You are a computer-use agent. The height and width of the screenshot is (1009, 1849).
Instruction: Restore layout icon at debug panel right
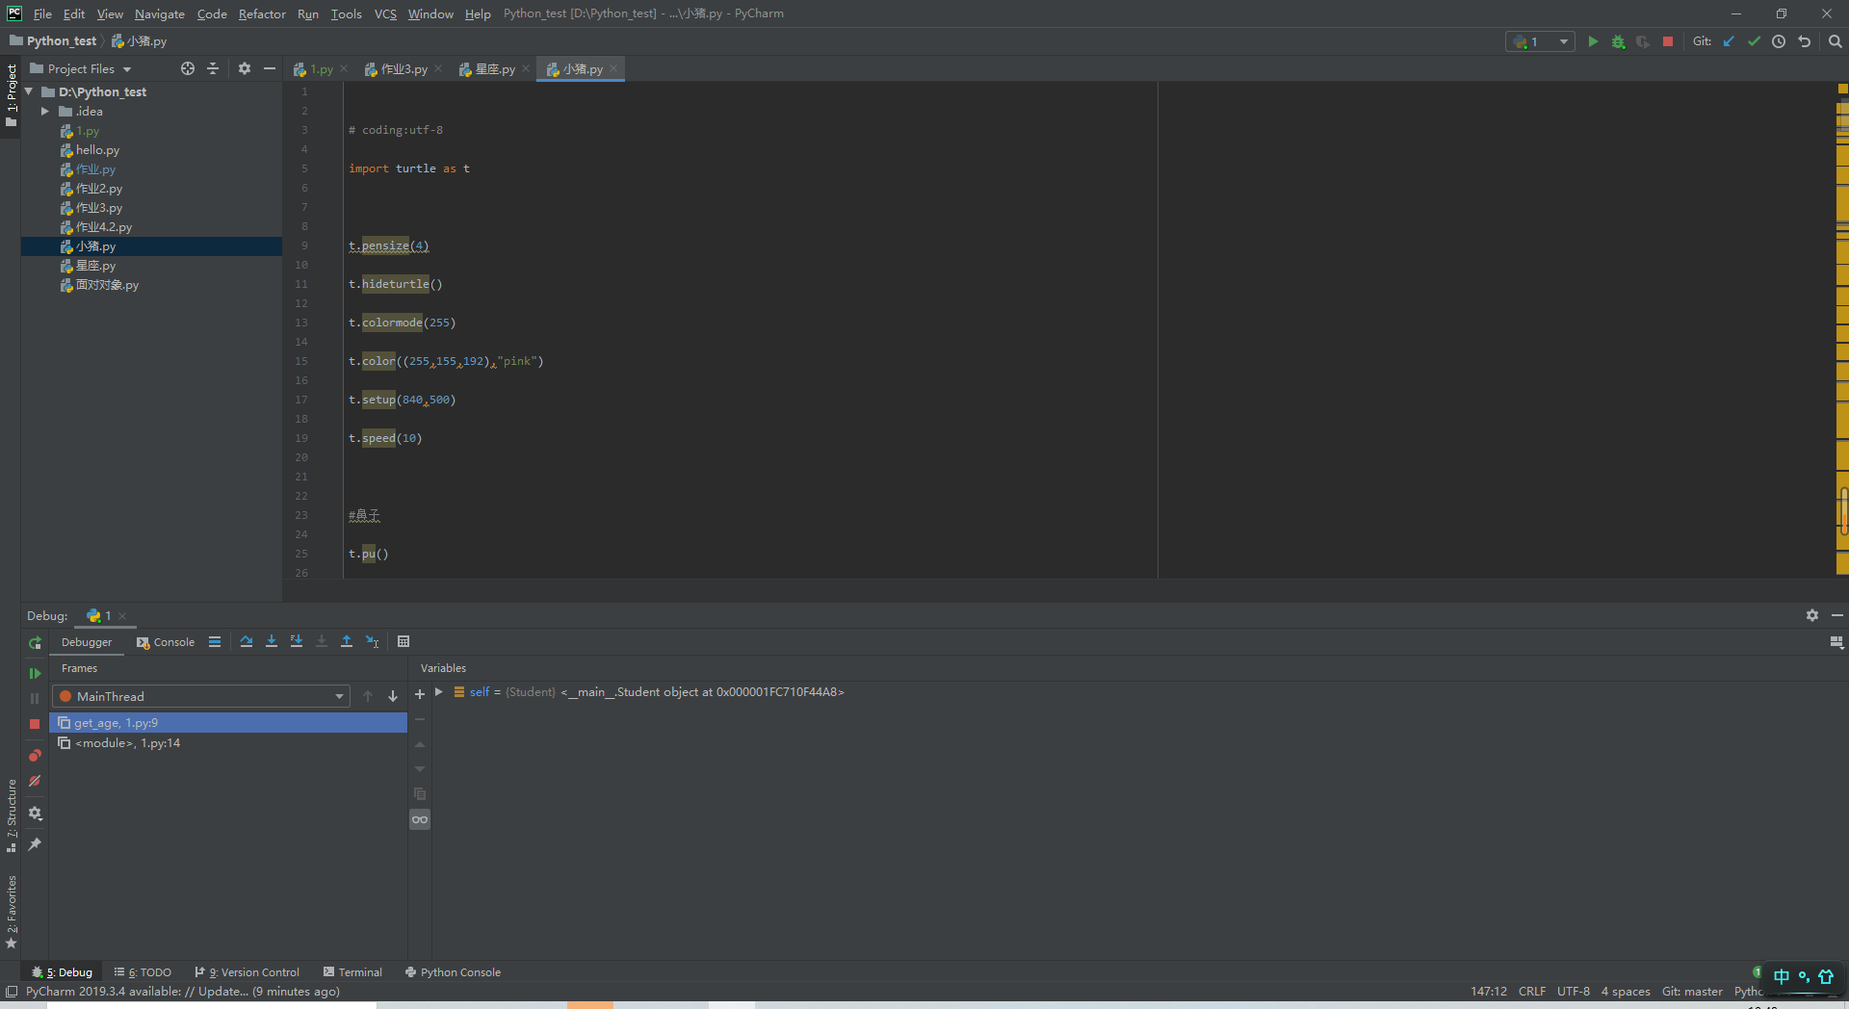1836,642
